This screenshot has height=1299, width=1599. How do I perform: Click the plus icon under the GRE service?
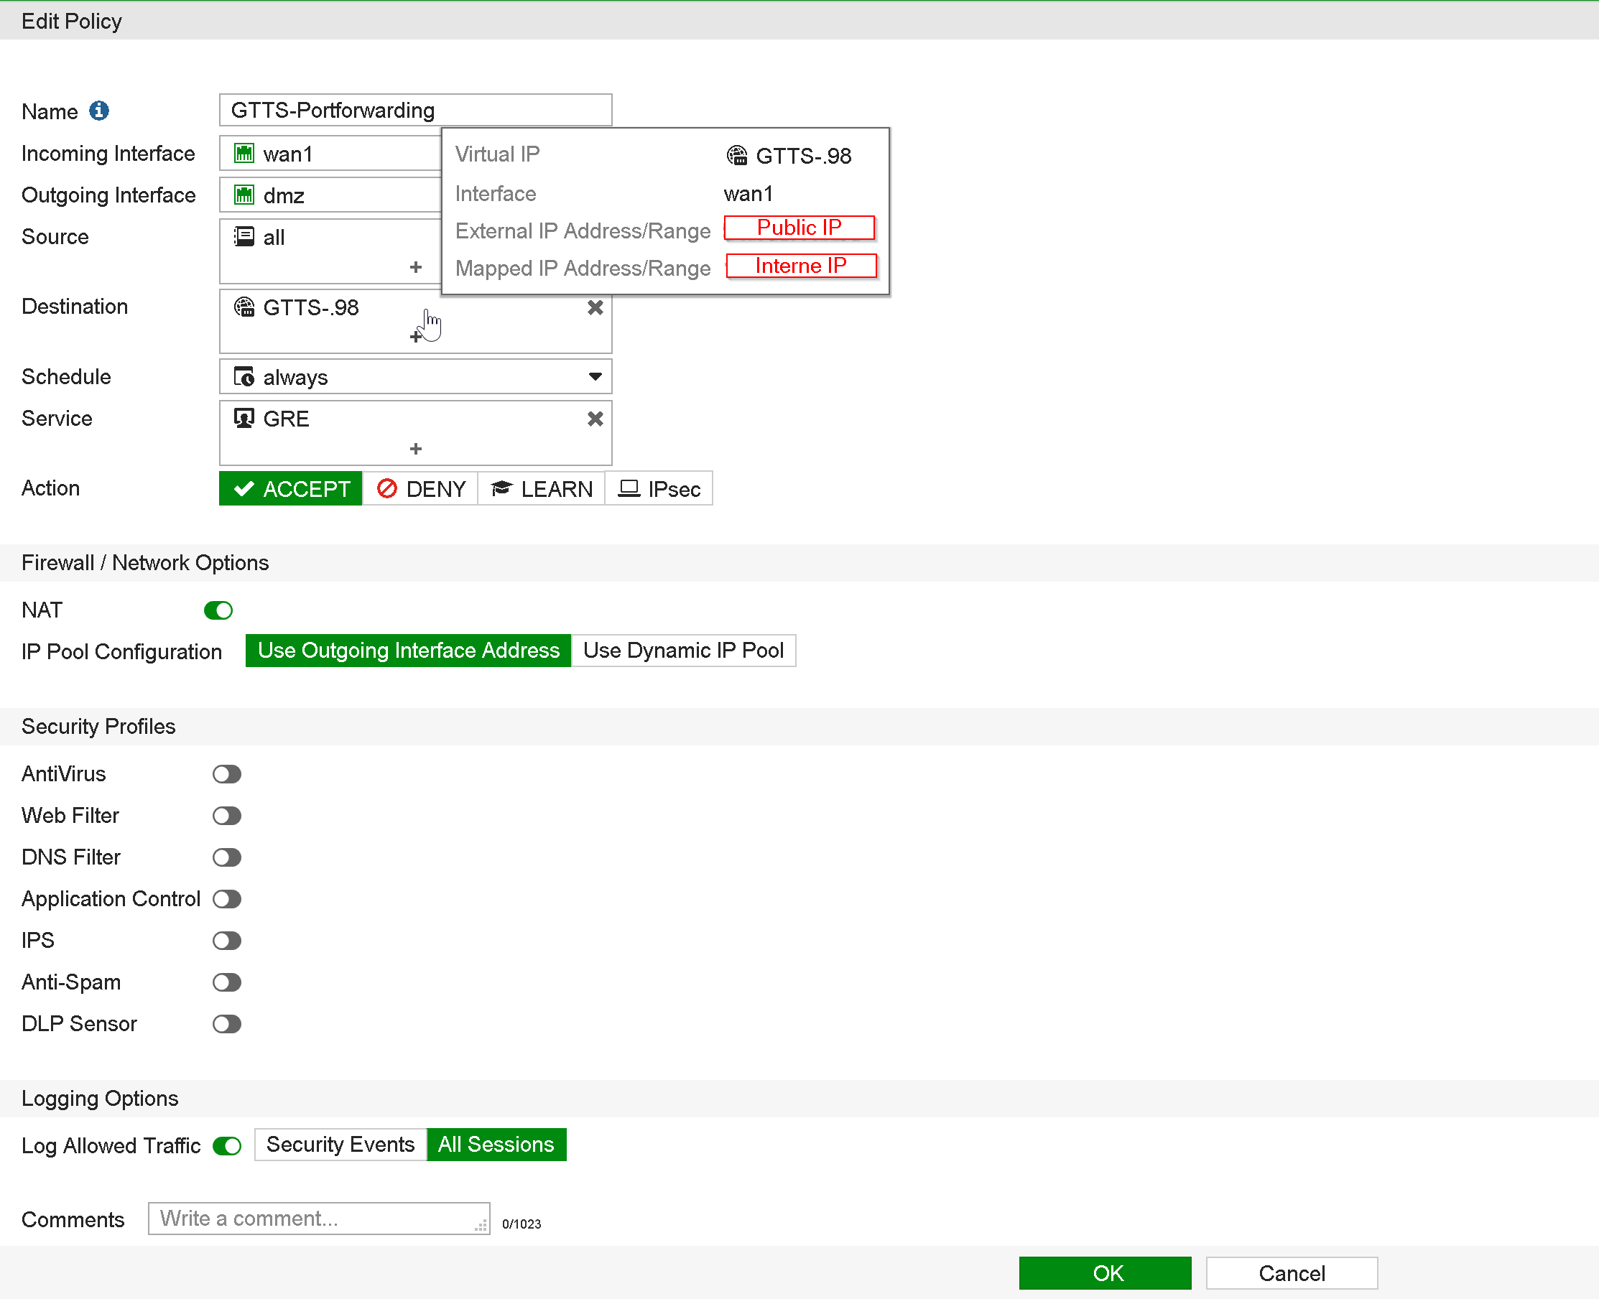[x=416, y=449]
